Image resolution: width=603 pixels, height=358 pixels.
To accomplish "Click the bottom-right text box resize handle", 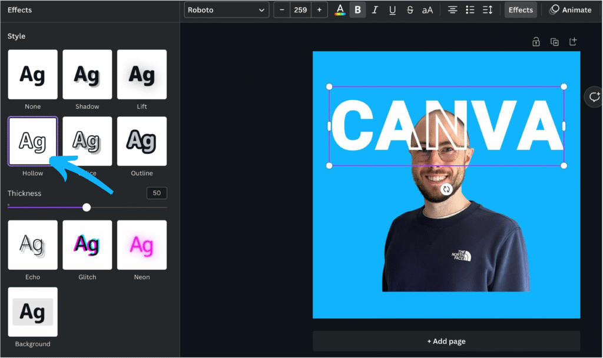I will click(x=564, y=166).
